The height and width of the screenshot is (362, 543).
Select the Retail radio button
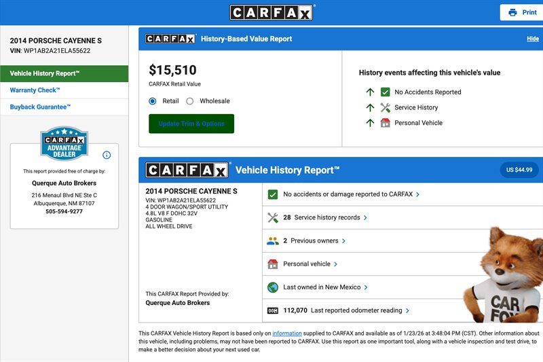pos(153,101)
